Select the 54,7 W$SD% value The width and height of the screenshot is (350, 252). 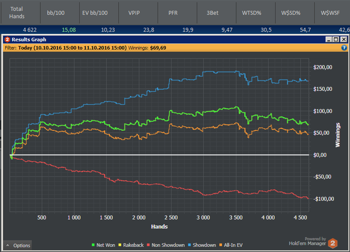click(305, 30)
